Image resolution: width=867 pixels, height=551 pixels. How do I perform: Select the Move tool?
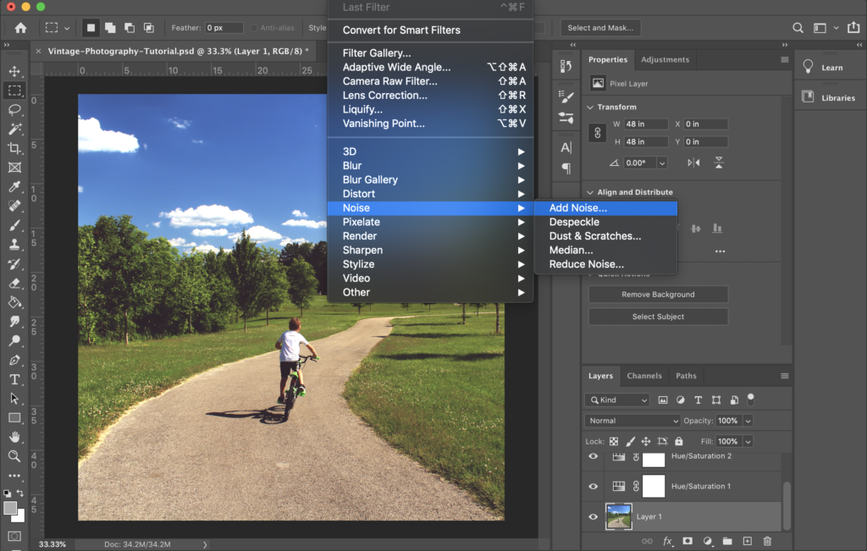(15, 71)
